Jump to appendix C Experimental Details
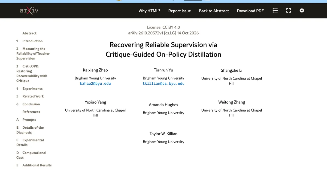 (x=30, y=142)
